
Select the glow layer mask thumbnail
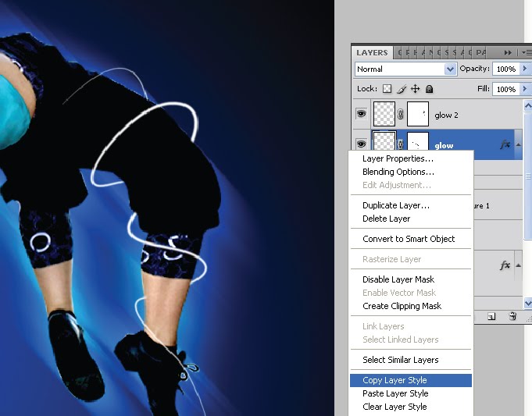point(418,141)
